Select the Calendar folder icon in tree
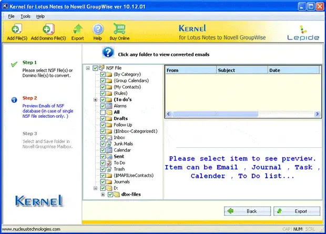The width and height of the screenshot is (326, 234). click(109, 150)
